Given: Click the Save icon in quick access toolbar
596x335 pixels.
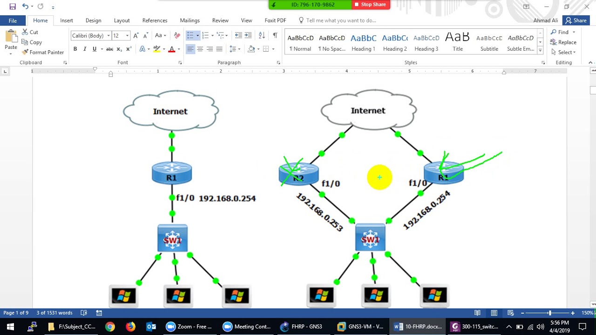Looking at the screenshot, I should (x=13, y=7).
